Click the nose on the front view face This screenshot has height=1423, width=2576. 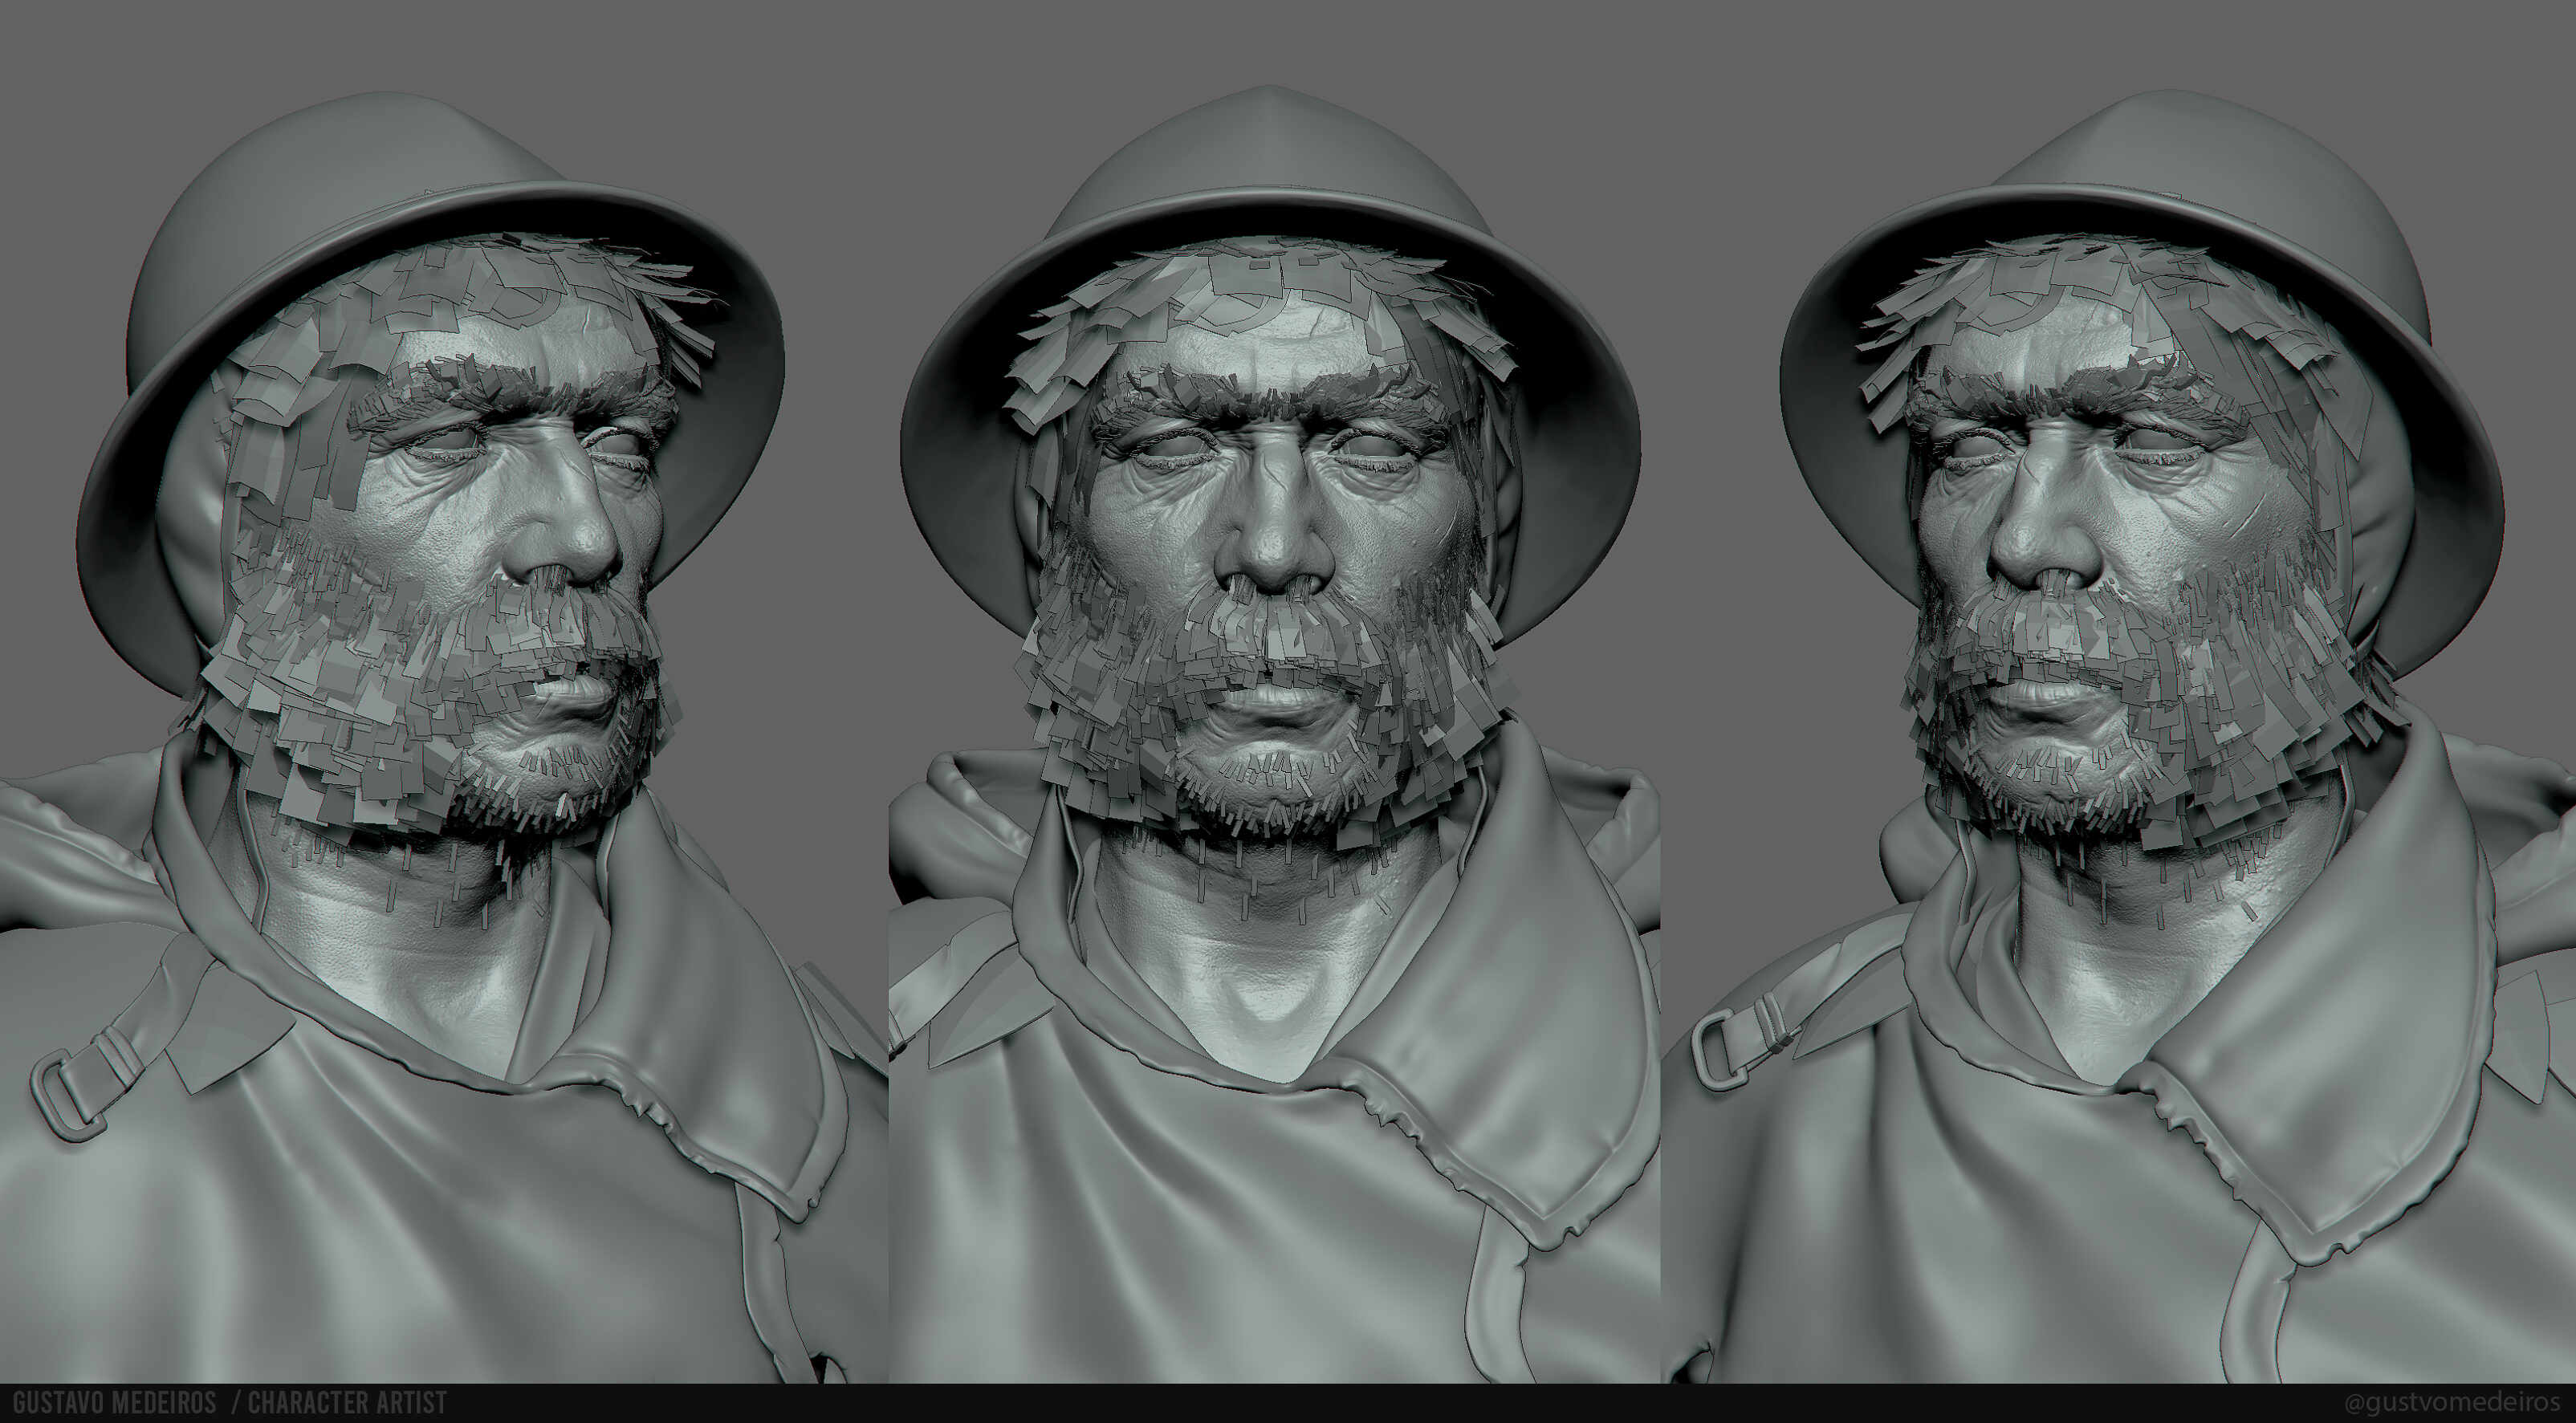(x=1272, y=545)
